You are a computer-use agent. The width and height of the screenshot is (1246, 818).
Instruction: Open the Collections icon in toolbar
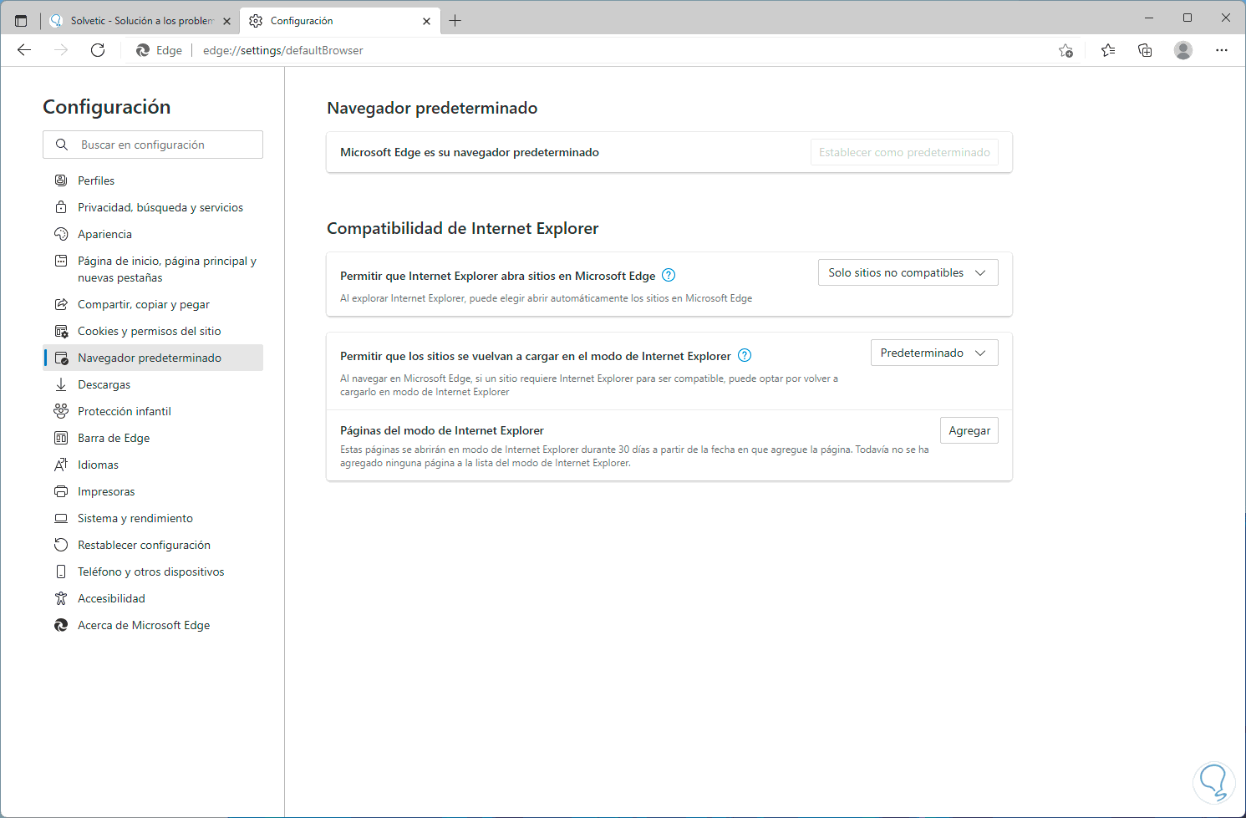tap(1145, 50)
